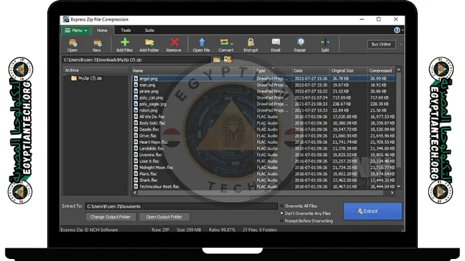The height and width of the screenshot is (261, 465).
Task: Select the Overwrite All Files option
Action: (x=282, y=206)
